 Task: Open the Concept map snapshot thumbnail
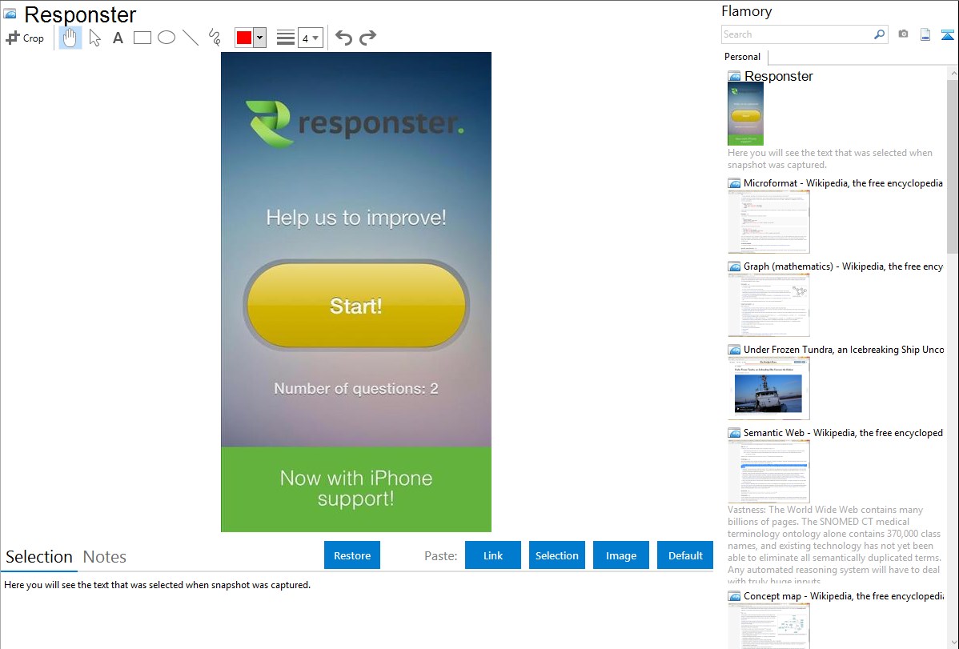point(768,626)
